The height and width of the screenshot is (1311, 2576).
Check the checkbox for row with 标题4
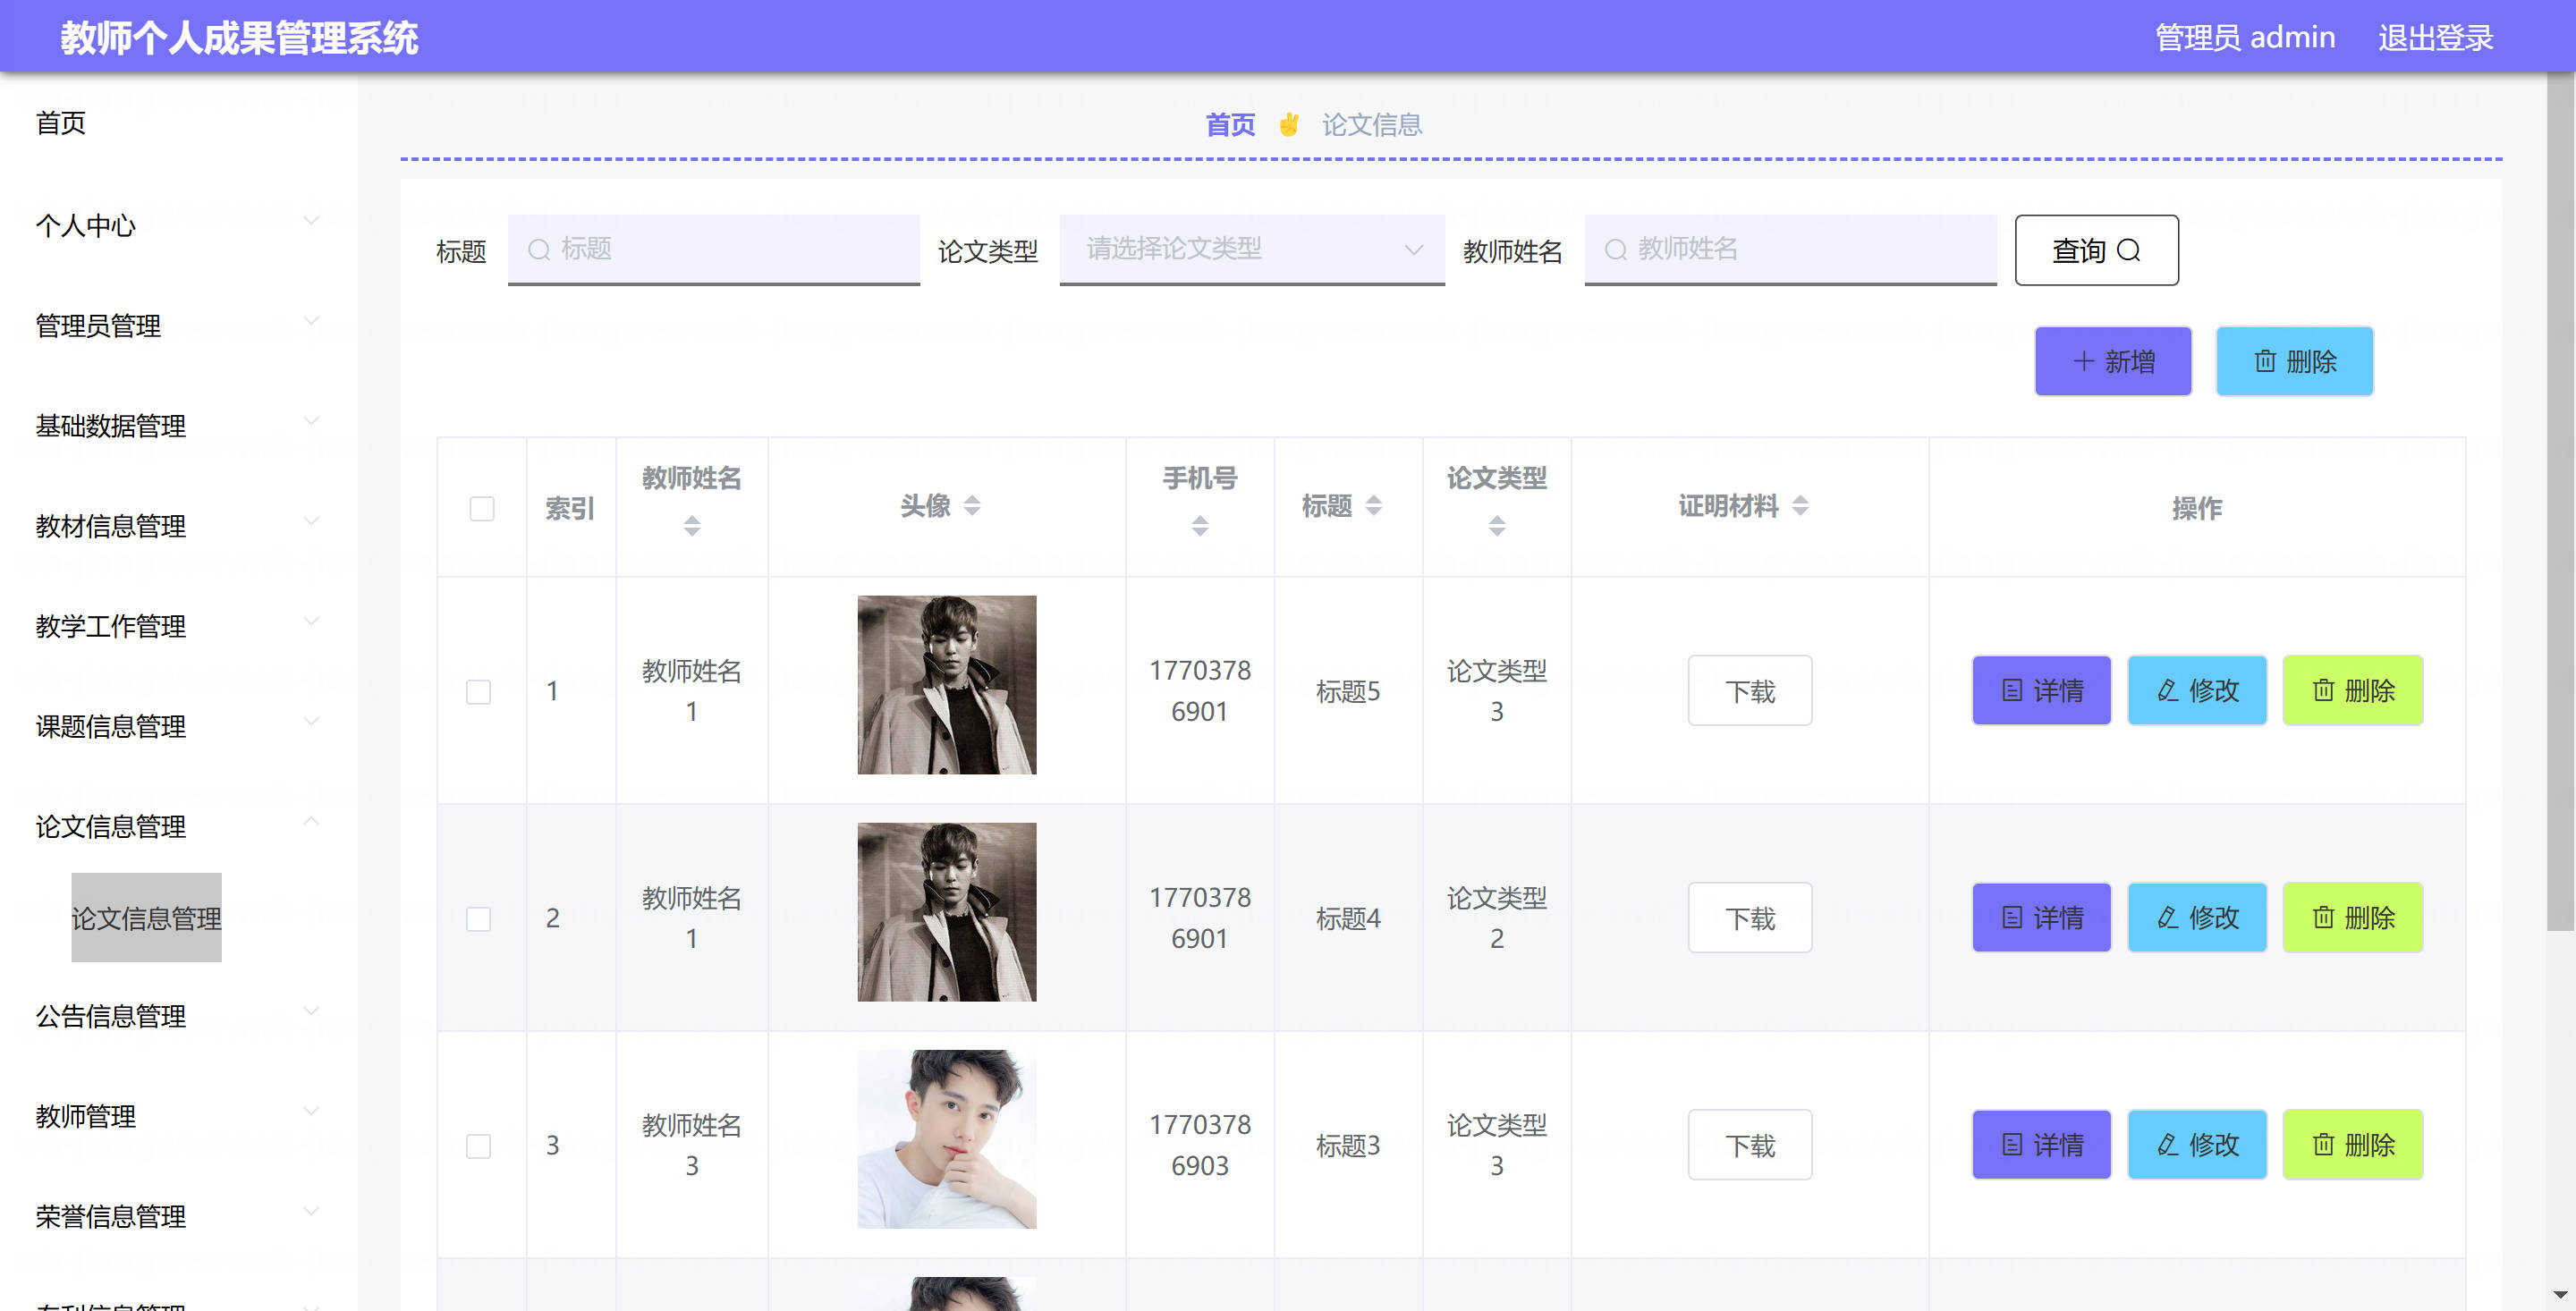click(x=479, y=919)
